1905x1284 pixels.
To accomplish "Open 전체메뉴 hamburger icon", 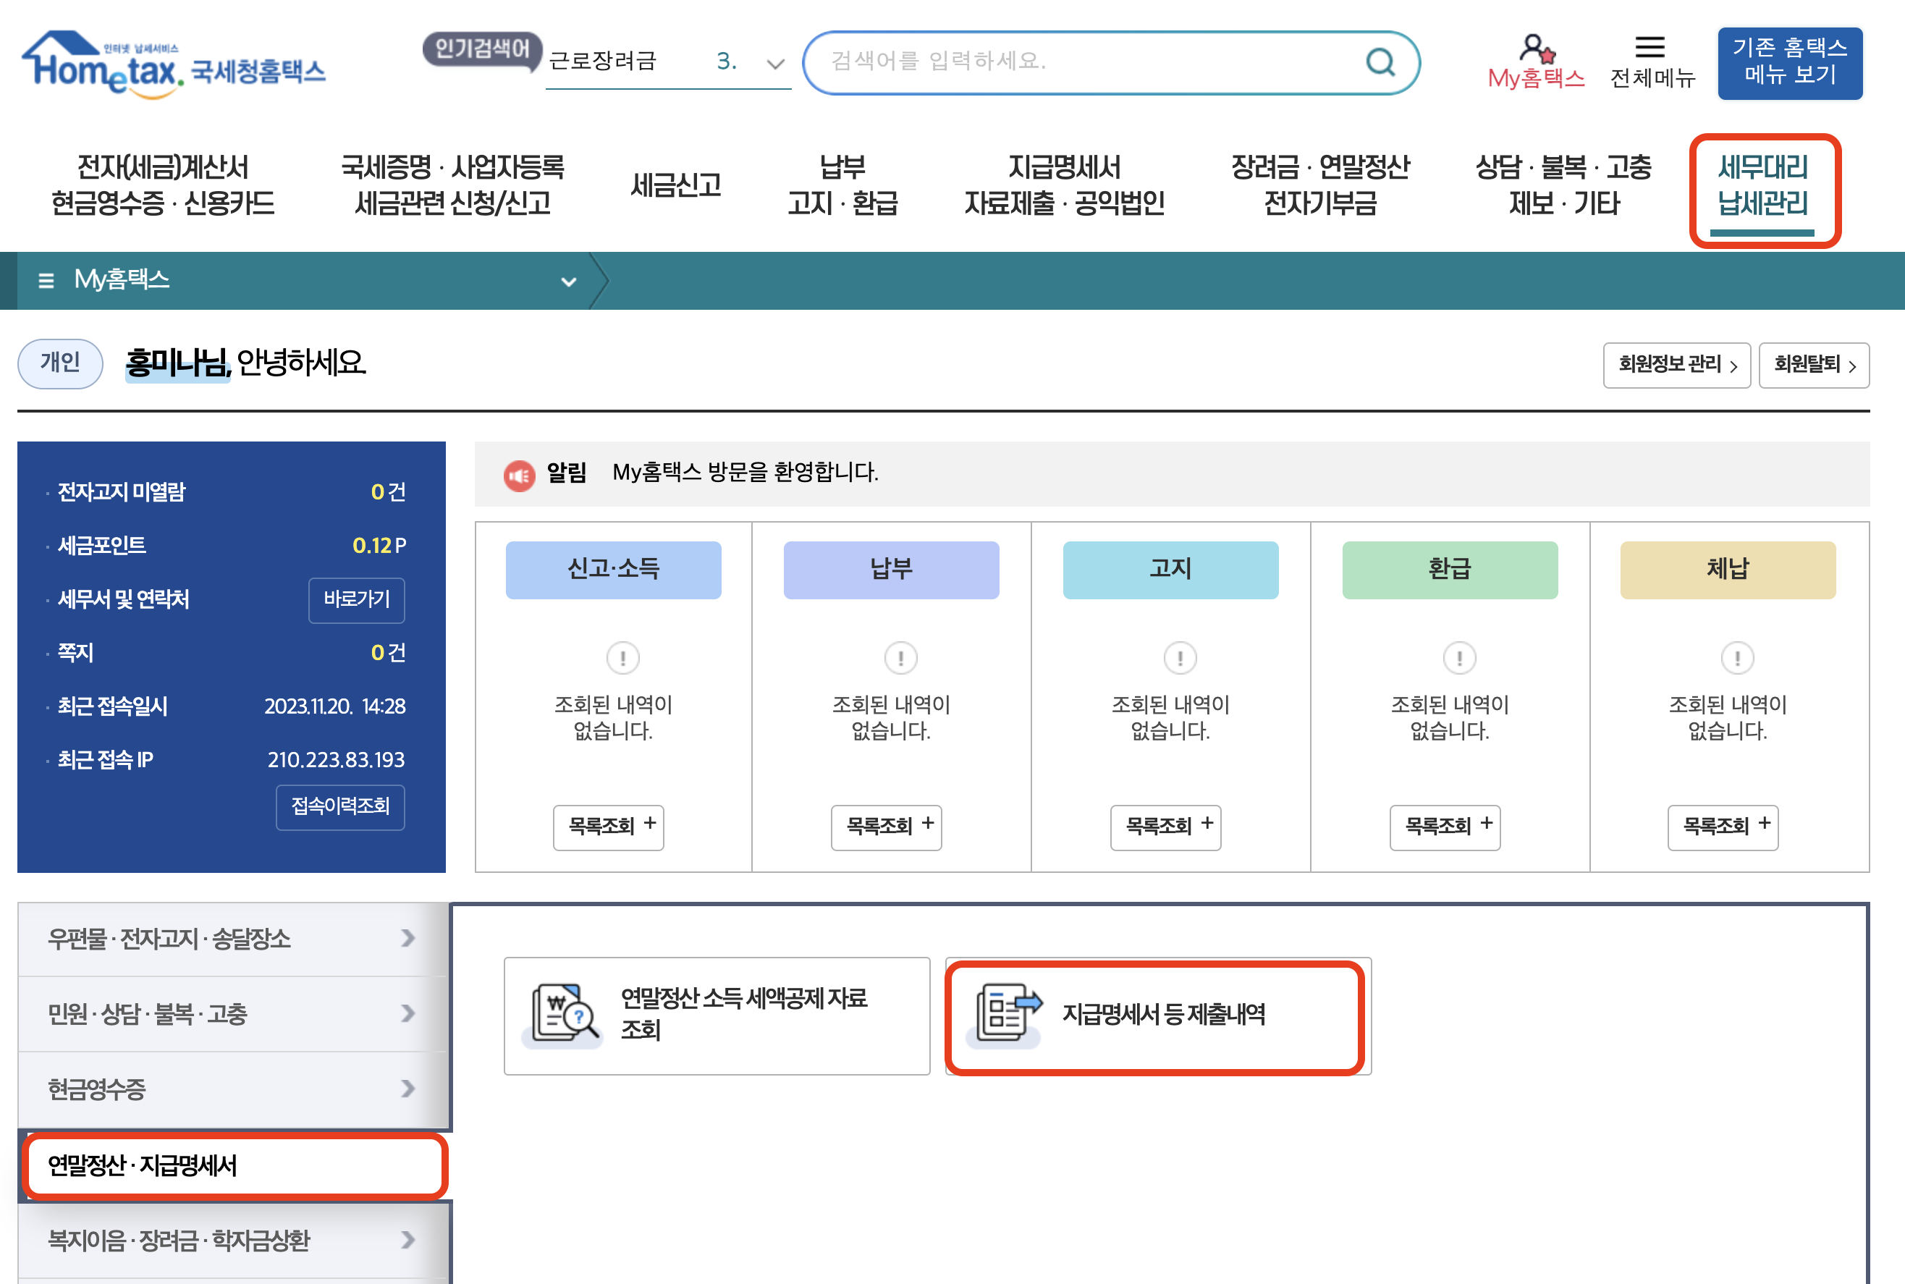I will pyautogui.click(x=1650, y=48).
